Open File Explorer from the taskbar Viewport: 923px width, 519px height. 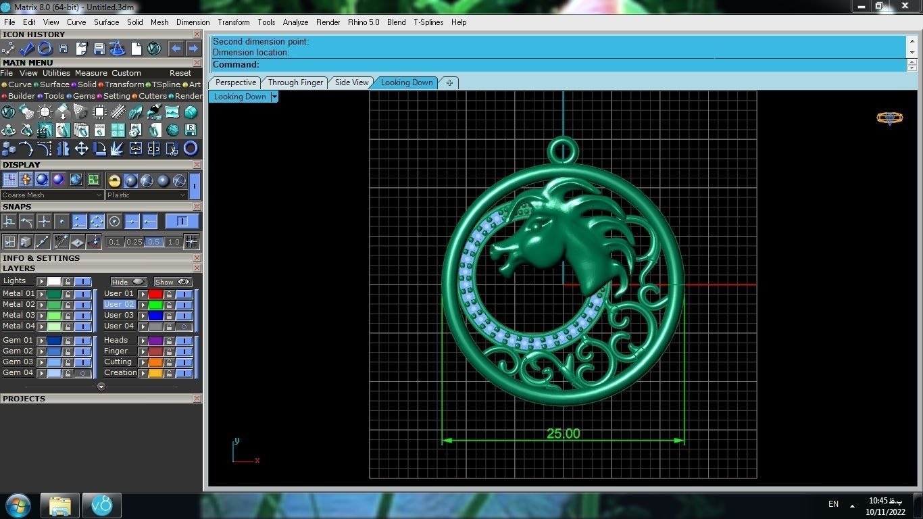click(x=59, y=505)
